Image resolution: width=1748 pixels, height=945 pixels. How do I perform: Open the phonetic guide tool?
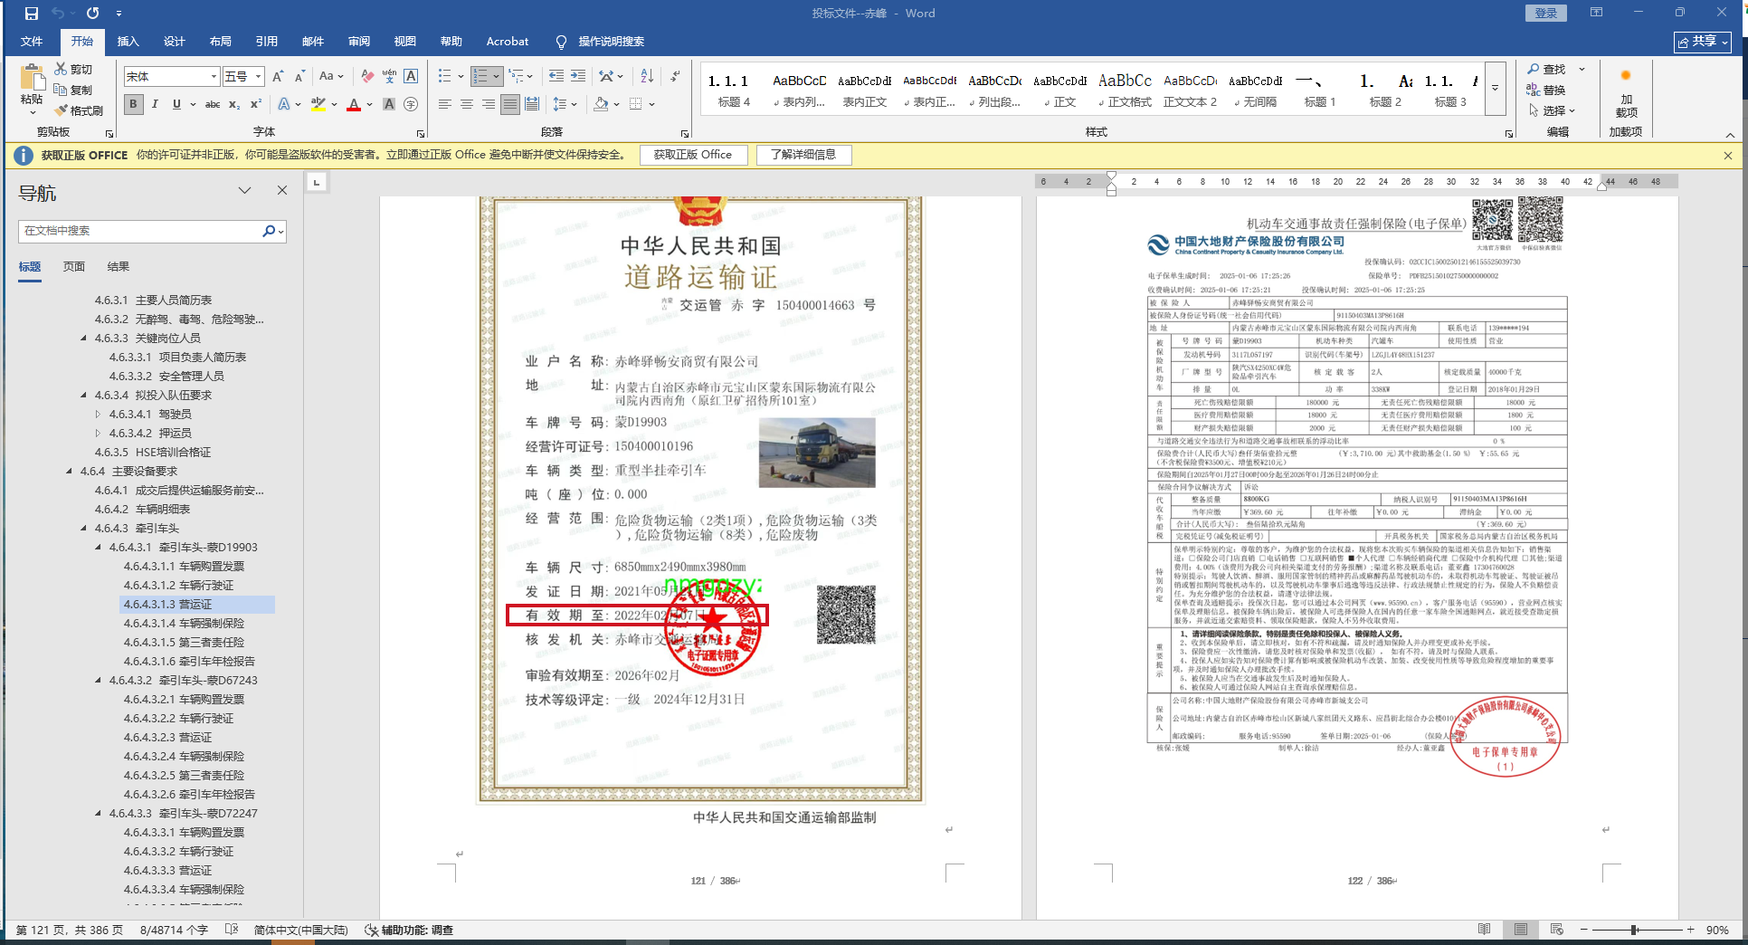tap(389, 77)
